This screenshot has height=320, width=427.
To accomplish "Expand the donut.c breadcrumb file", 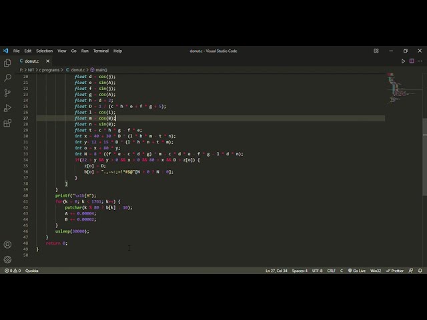I will pyautogui.click(x=75, y=70).
